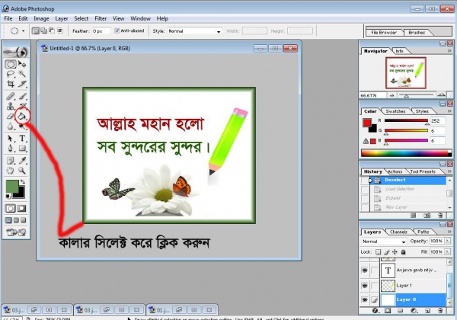Open the Style dropdown in options bar
Image resolution: width=457 pixels, height=320 pixels.
[x=194, y=31]
